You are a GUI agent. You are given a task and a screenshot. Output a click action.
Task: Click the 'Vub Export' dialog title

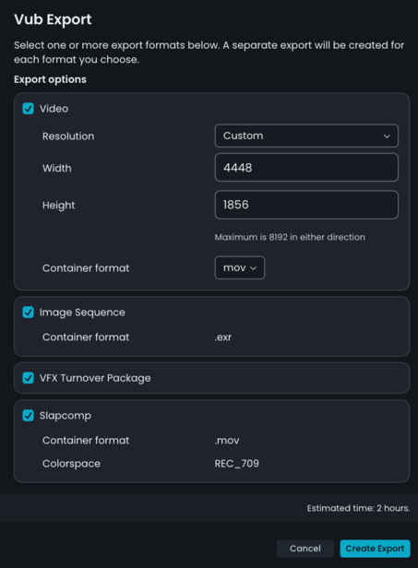(53, 19)
